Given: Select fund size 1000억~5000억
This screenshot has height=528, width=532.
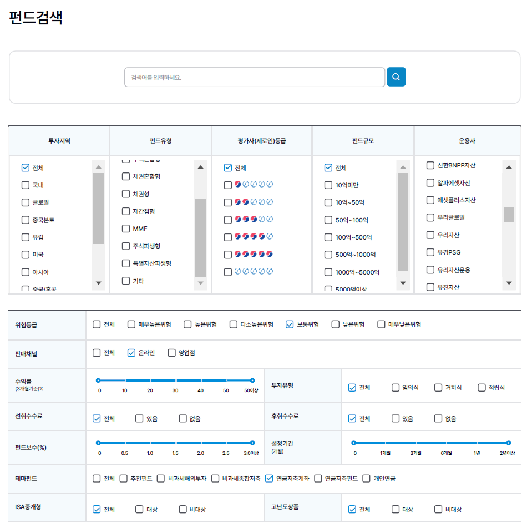Looking at the screenshot, I should pyautogui.click(x=328, y=272).
